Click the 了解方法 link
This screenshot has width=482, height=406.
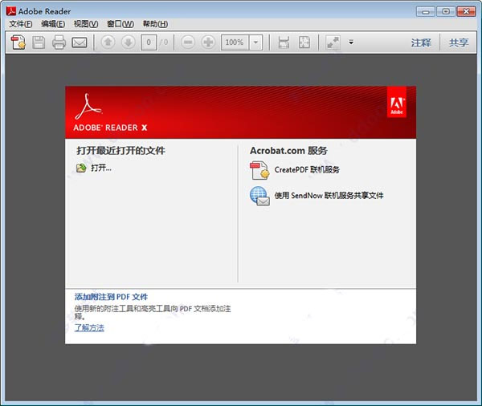coord(89,327)
